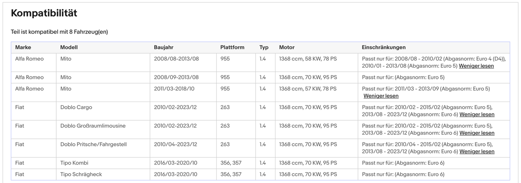Click the 'Doblo Cargo' model cell
This screenshot has width=521, height=183.
point(76,107)
